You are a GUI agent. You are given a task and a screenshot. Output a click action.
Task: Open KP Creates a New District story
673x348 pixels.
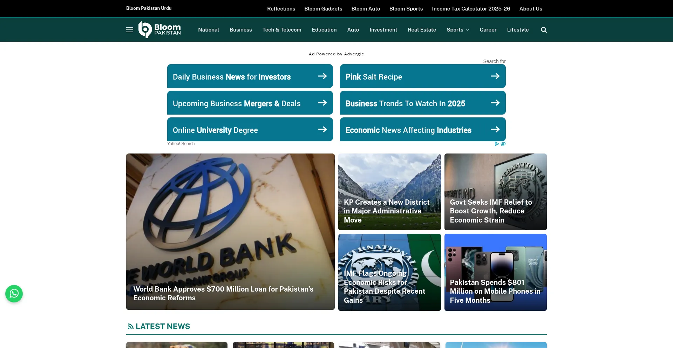pos(386,211)
